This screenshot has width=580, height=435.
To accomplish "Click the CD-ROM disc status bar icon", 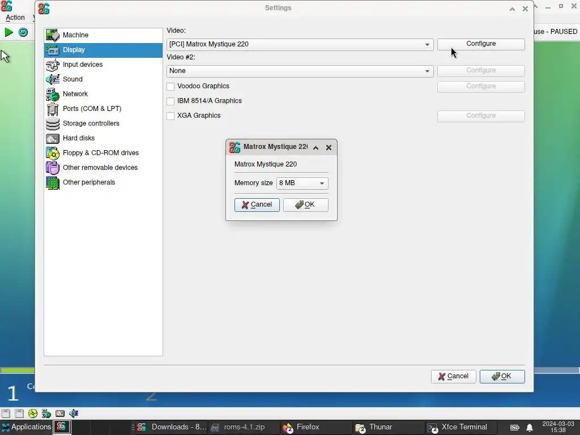I will 32,413.
